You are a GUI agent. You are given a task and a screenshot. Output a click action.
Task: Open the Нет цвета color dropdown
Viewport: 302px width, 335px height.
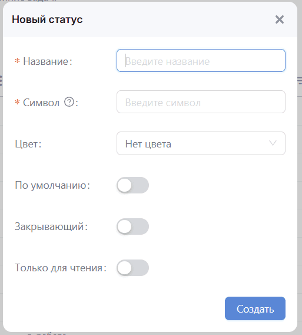coord(201,143)
